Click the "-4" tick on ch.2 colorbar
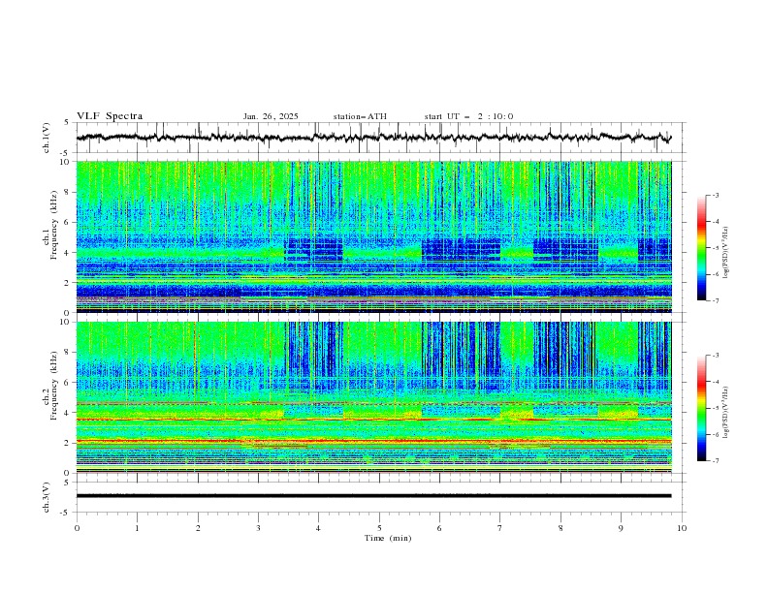The height and width of the screenshot is (593, 768). (x=715, y=382)
